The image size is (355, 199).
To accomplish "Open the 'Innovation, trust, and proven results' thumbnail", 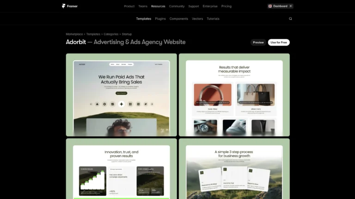I will (122, 169).
